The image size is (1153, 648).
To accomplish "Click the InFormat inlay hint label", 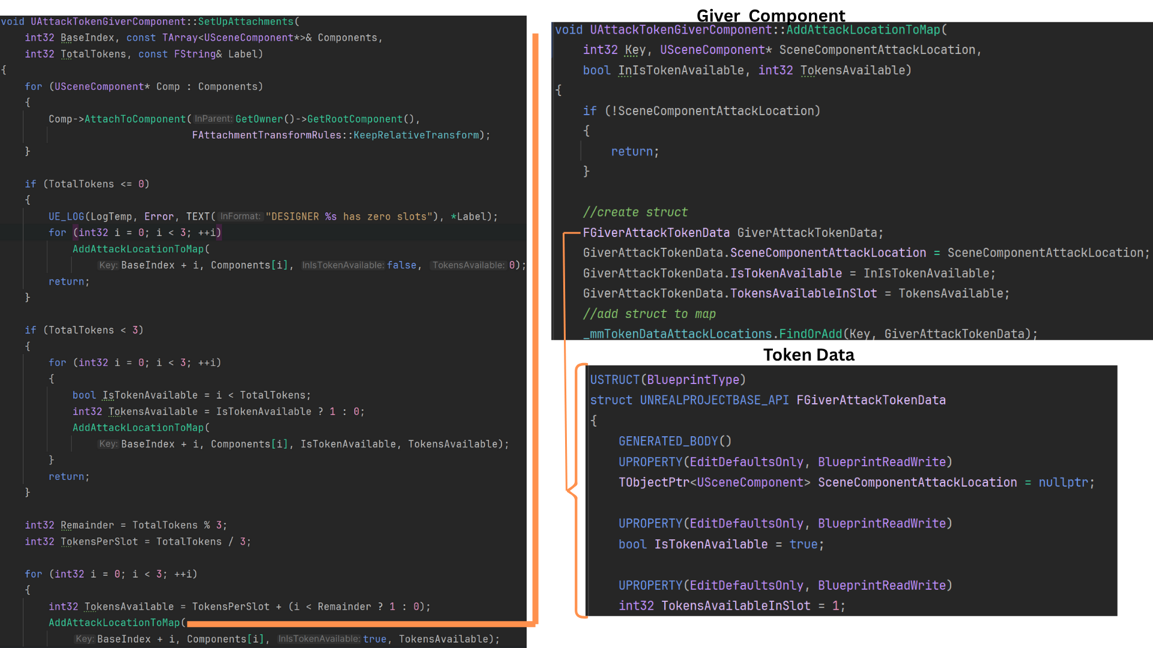I will (x=240, y=217).
